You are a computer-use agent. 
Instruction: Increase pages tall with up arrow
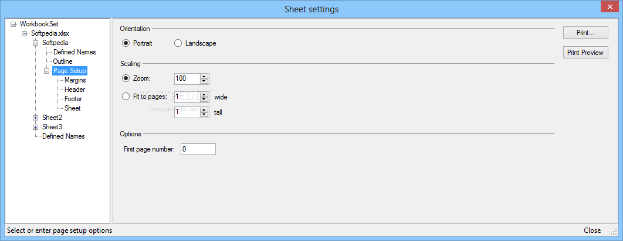pos(204,110)
